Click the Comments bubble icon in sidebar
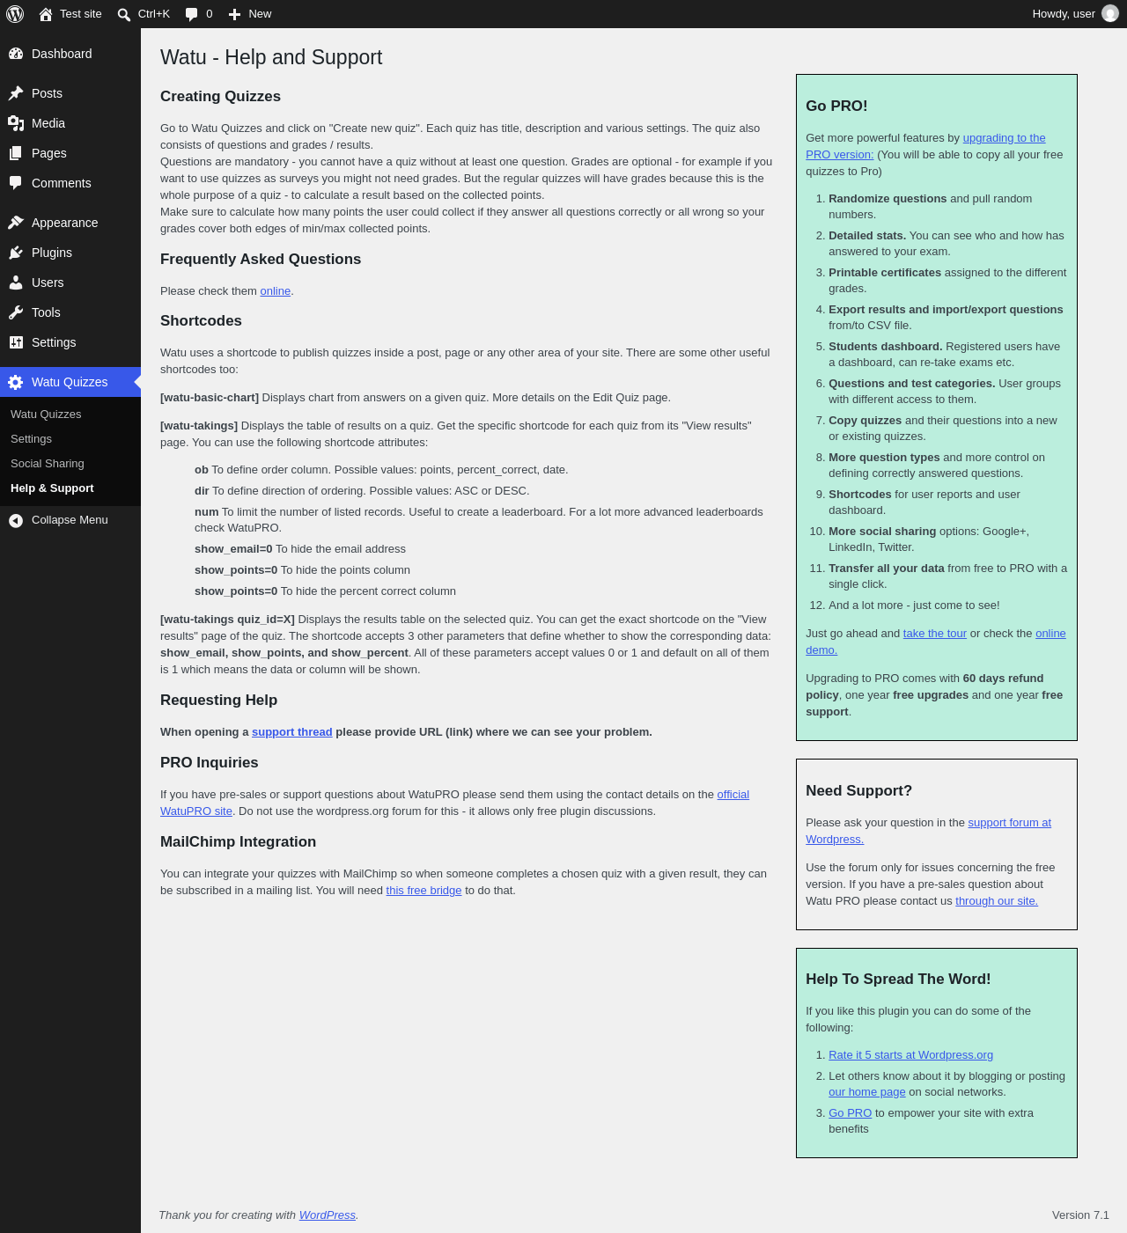1127x1233 pixels. point(16,183)
